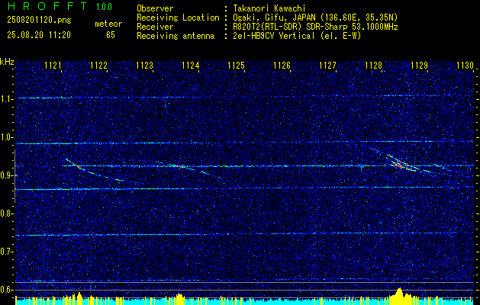Click the 2el-HB9CV Vertical antenna text
This screenshot has width=480, height=305.
[297, 36]
